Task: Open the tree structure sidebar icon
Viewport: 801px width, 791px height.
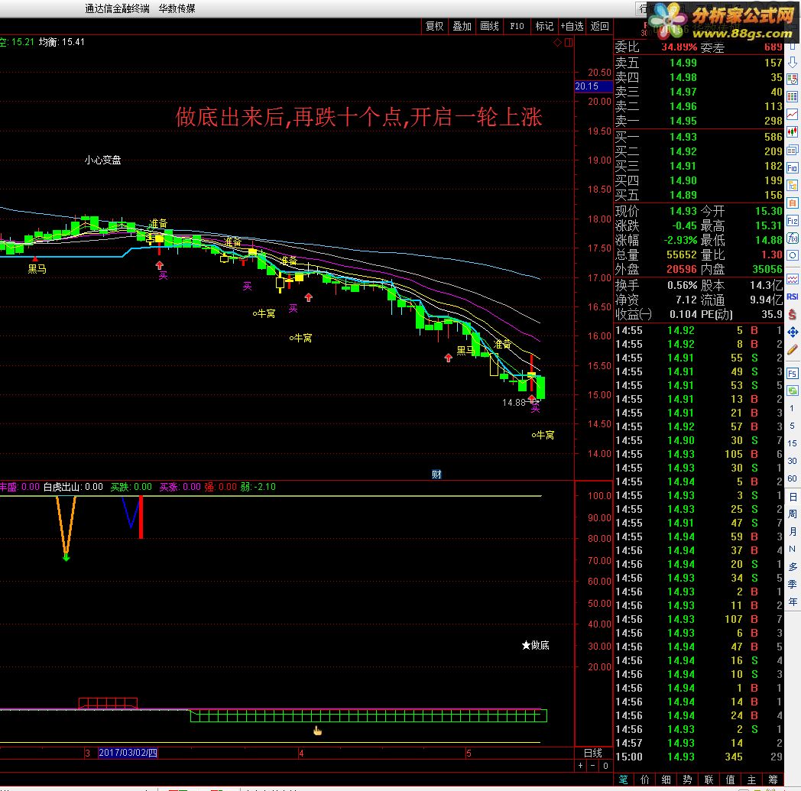Action: 793,186
